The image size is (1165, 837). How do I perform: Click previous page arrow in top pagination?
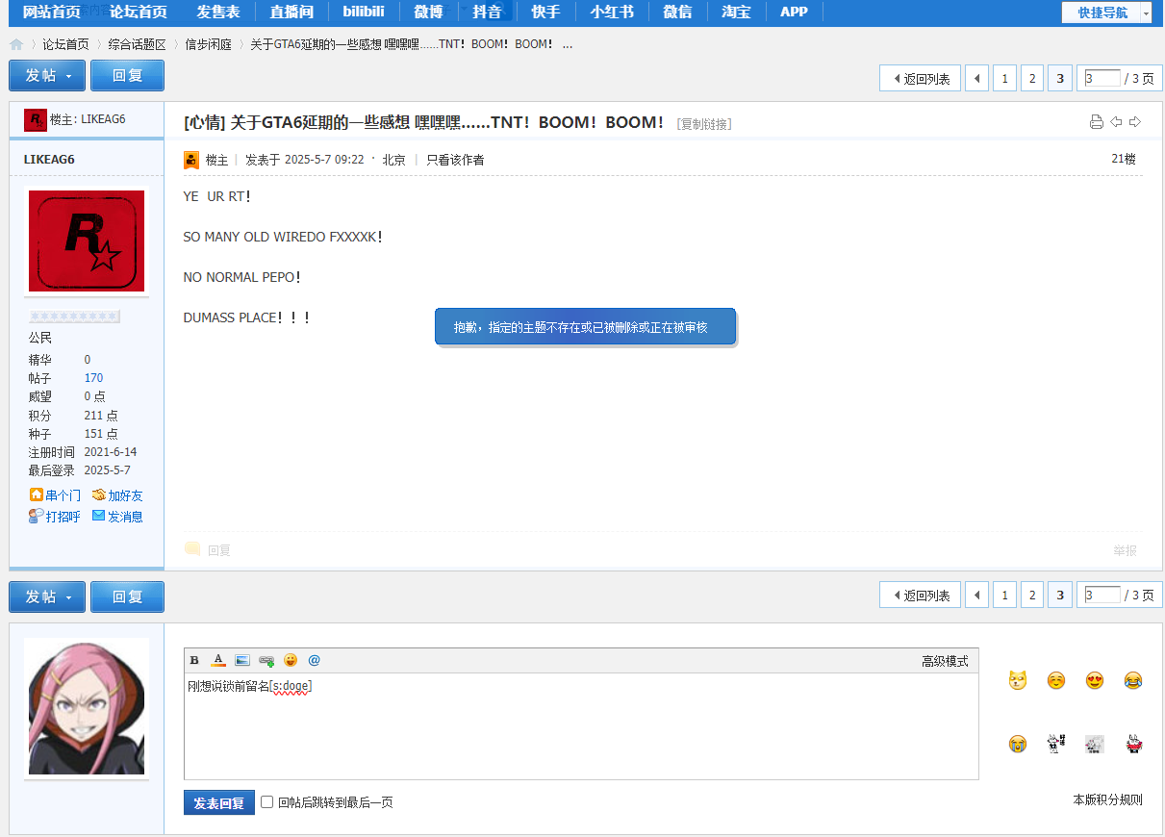[976, 79]
